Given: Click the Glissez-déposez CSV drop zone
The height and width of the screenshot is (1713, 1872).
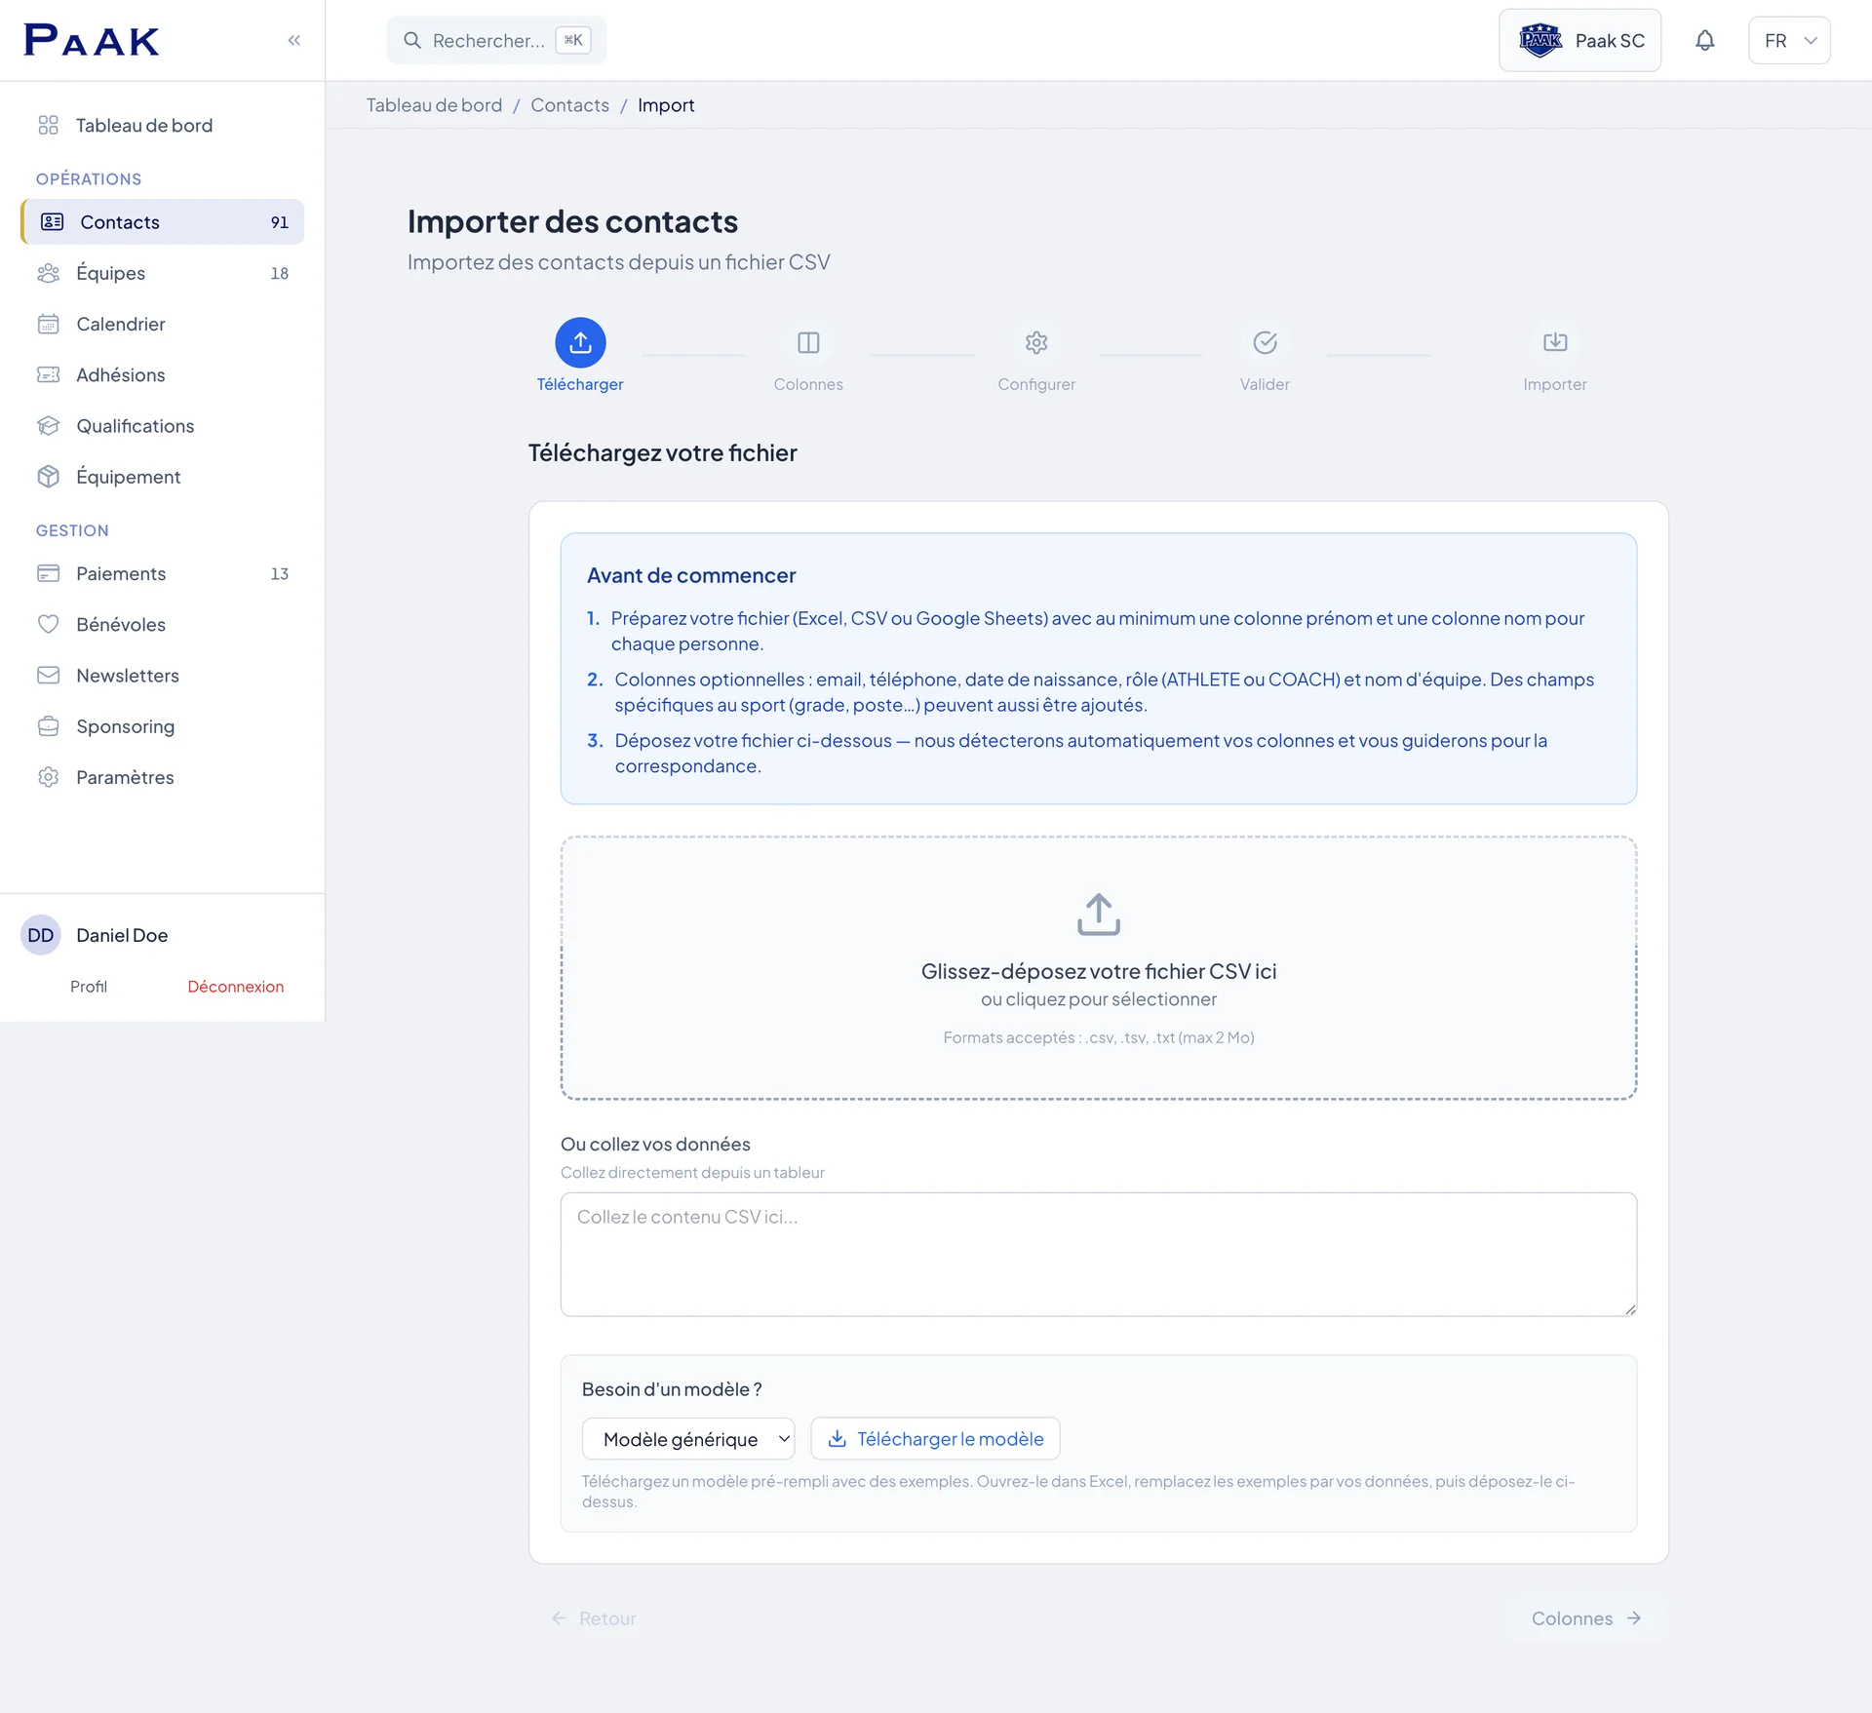Looking at the screenshot, I should (x=1099, y=968).
